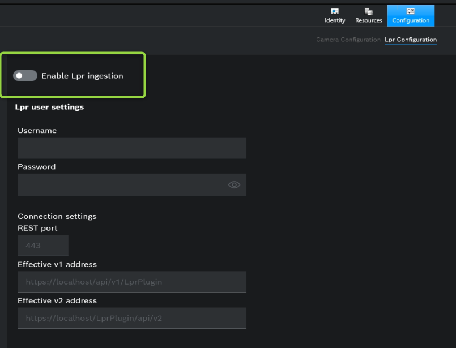Click the Effective v2 address field
The image size is (456, 348).
(x=131, y=317)
